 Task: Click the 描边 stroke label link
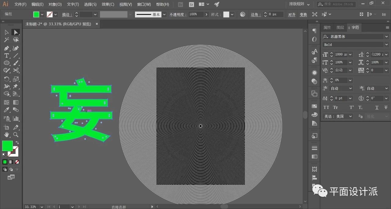point(67,14)
